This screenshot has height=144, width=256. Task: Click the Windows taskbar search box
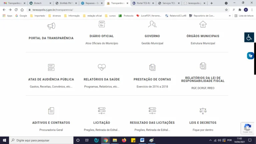(40, 140)
